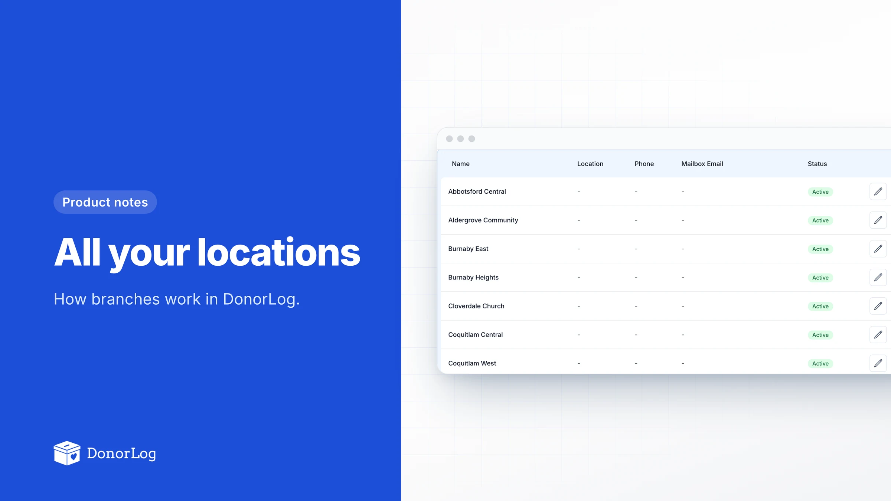Click Active status of Cloverdale Church
The width and height of the screenshot is (891, 501).
click(820, 306)
